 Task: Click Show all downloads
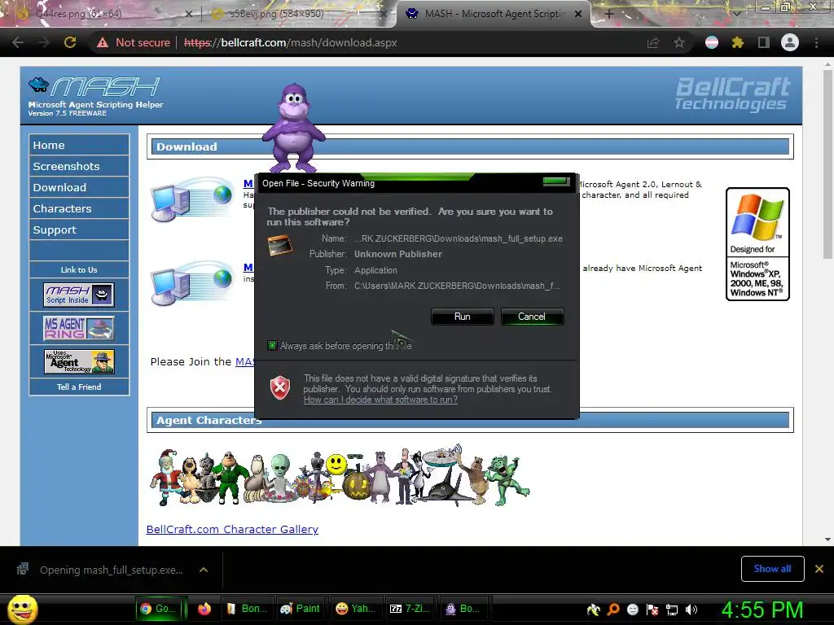pyautogui.click(x=772, y=569)
